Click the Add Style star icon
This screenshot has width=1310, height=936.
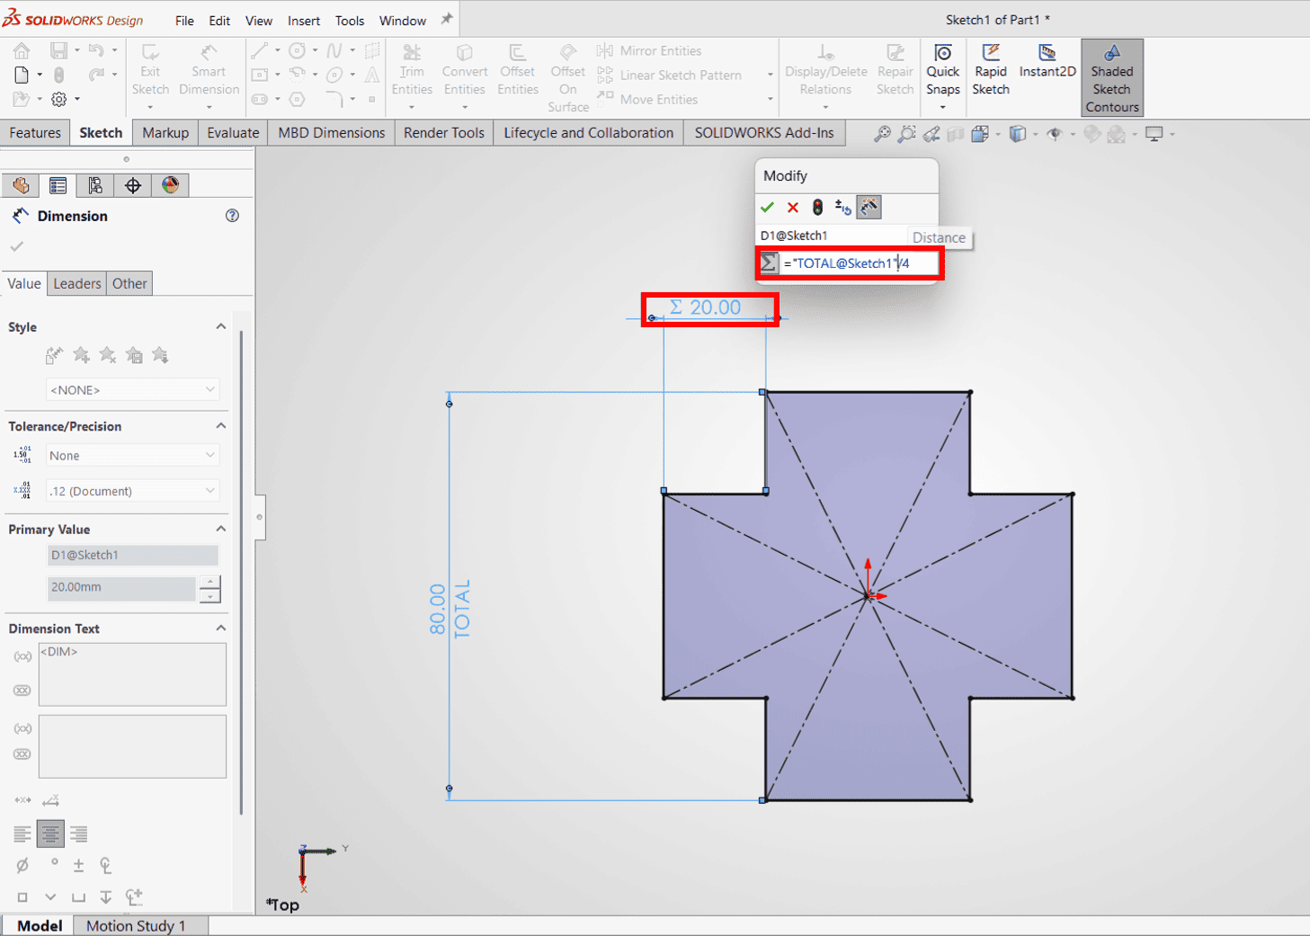(81, 355)
